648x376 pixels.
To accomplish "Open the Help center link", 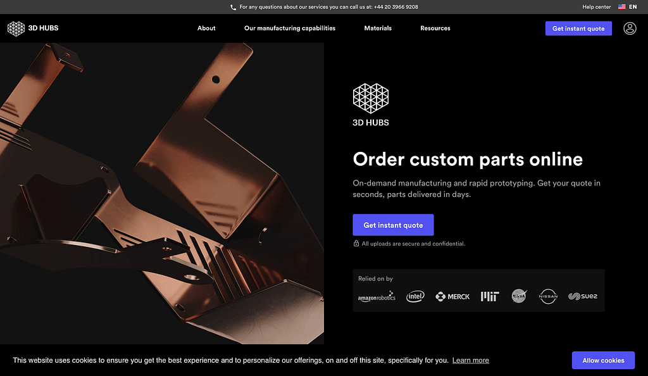I will click(596, 7).
